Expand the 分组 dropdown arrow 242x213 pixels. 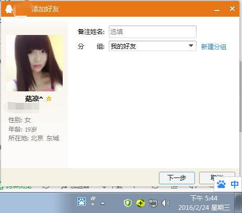[191, 46]
